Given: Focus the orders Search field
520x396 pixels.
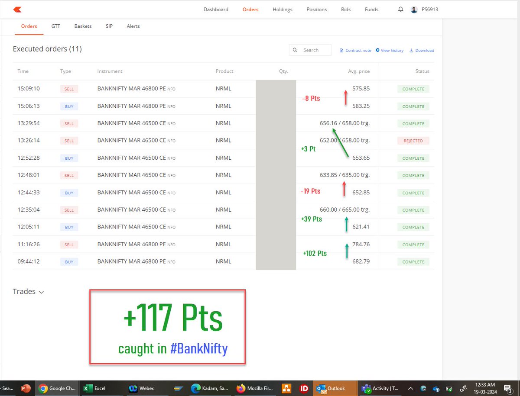Looking at the screenshot, I should 310,50.
